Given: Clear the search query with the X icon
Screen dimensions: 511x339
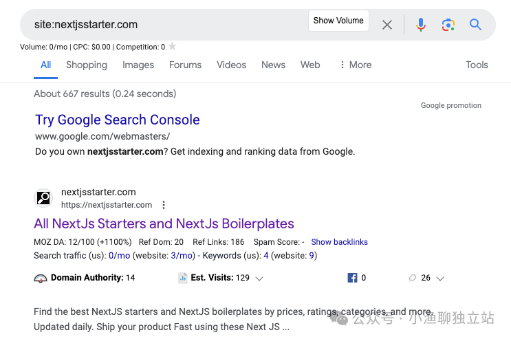Looking at the screenshot, I should [387, 25].
